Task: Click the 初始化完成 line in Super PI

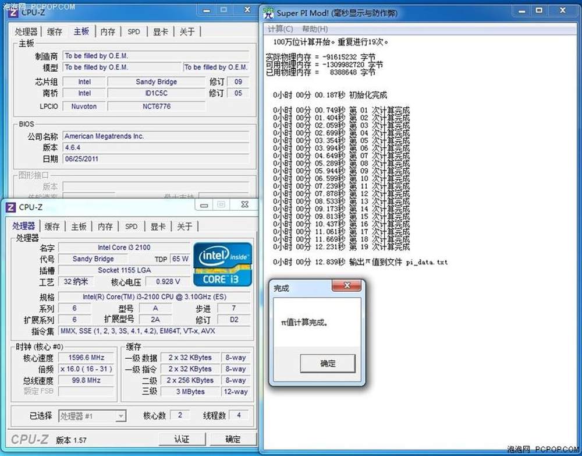Action: click(329, 95)
